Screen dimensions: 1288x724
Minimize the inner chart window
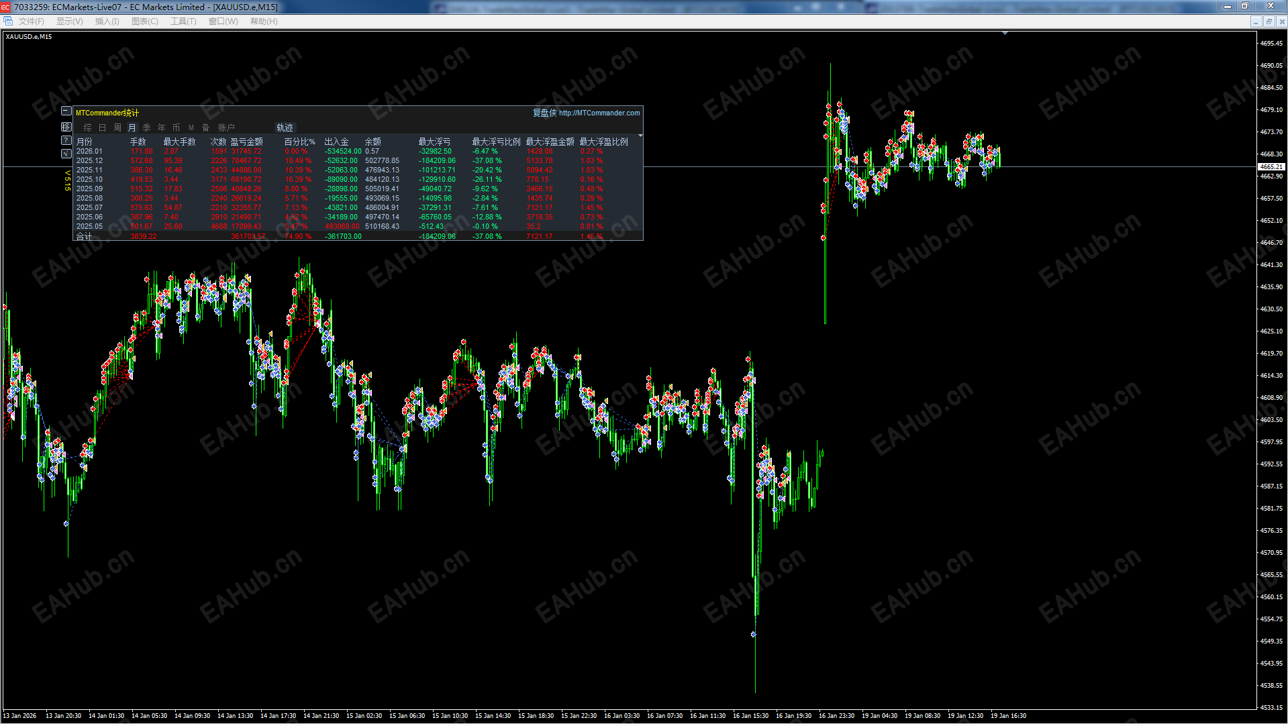(1255, 21)
